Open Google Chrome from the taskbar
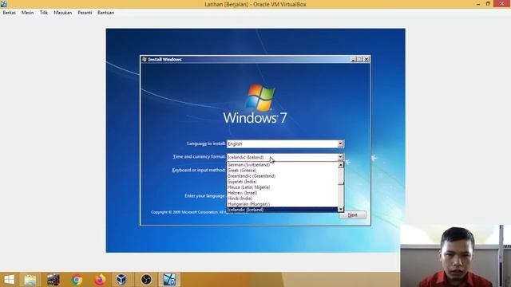The height and width of the screenshot is (287, 511). pos(77,280)
